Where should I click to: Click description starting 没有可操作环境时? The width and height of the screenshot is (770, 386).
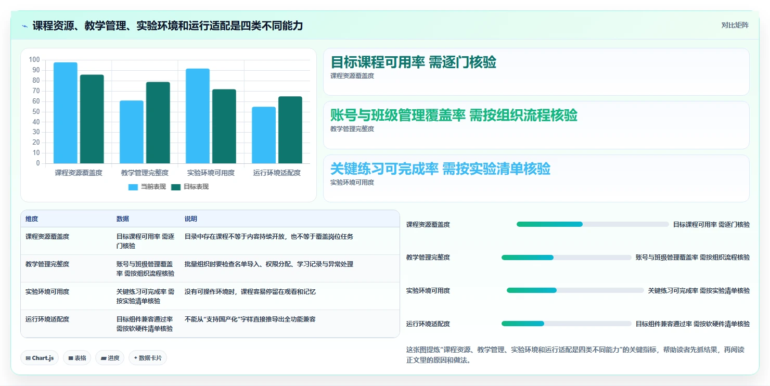point(250,291)
